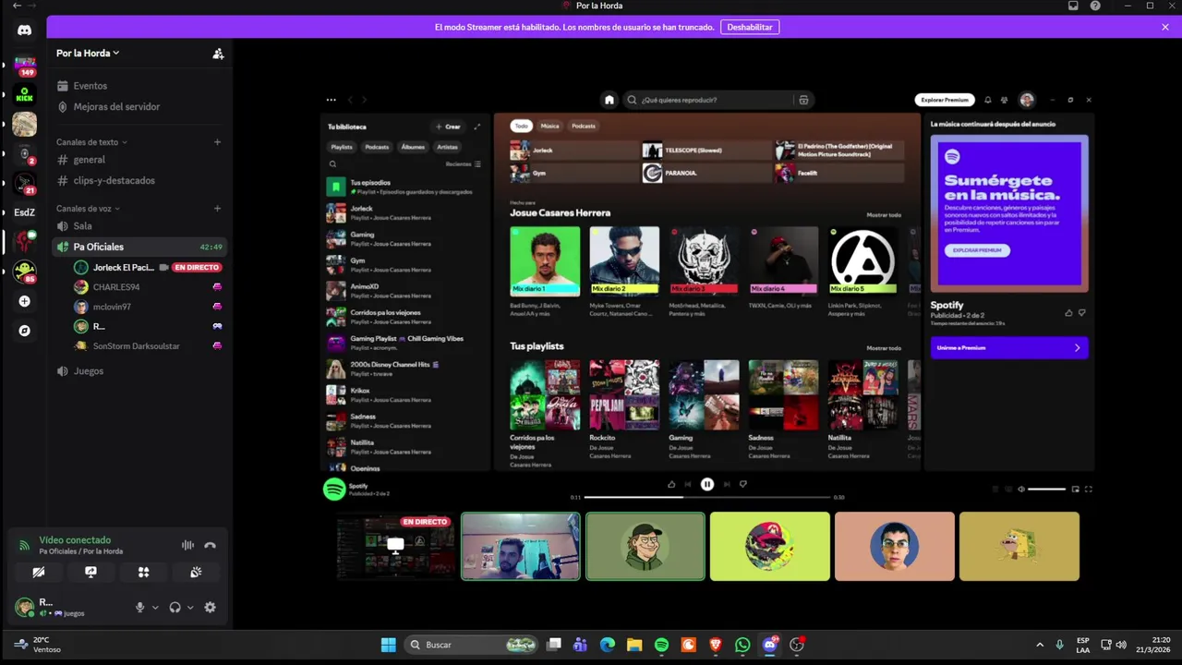
Task: Open the KICK server icon
Action: tap(25, 94)
